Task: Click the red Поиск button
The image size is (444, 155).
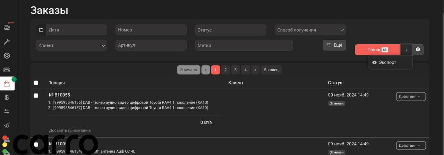Action: 377,49
